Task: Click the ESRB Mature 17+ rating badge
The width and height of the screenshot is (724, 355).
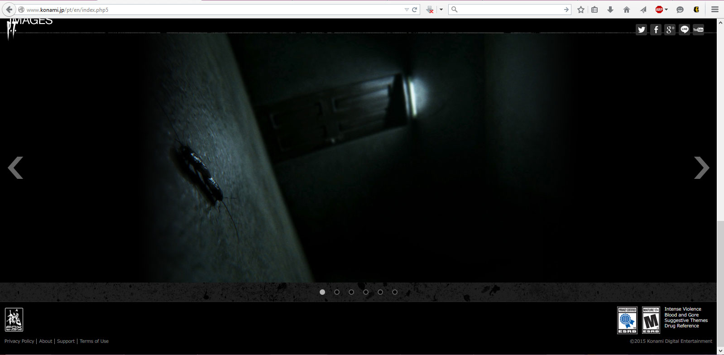Action: [651, 320]
